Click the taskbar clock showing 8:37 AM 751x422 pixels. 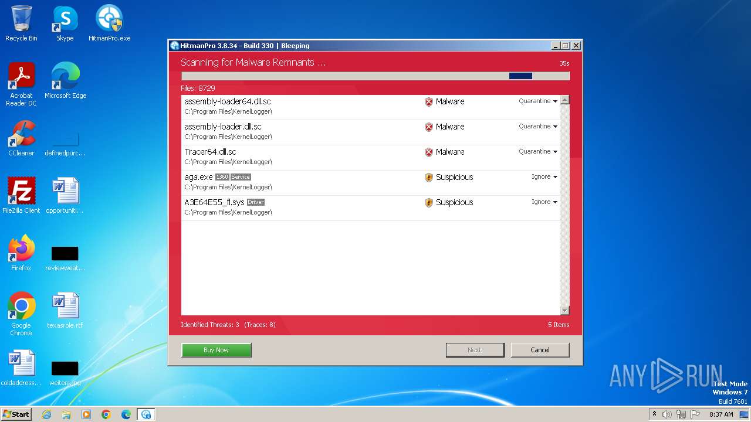tap(721, 414)
